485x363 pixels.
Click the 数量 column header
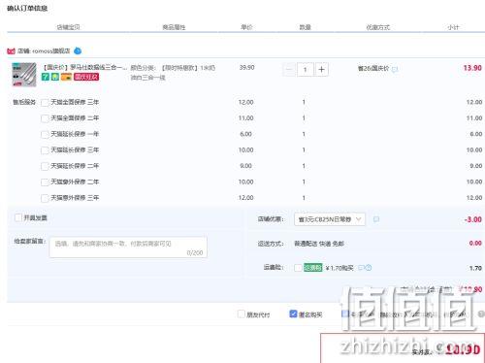point(305,27)
